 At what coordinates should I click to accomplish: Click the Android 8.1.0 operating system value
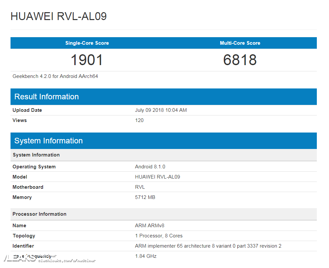(x=150, y=167)
